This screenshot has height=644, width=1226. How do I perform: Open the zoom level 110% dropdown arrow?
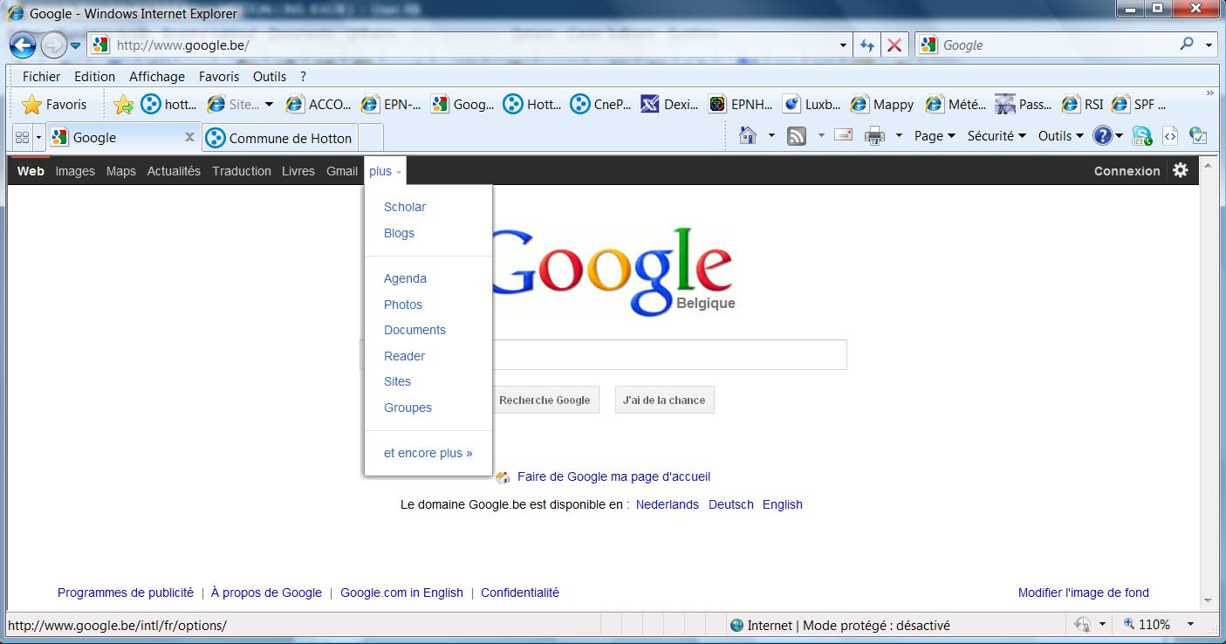(1189, 625)
